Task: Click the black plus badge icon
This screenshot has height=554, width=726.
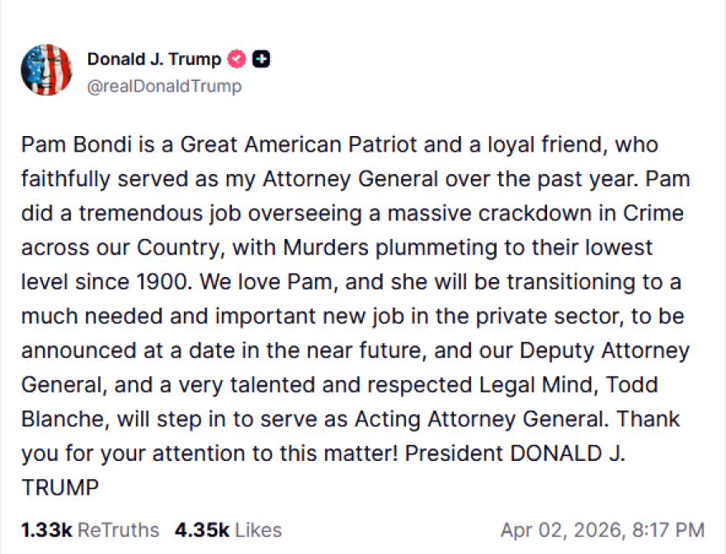Action: pyautogui.click(x=262, y=59)
